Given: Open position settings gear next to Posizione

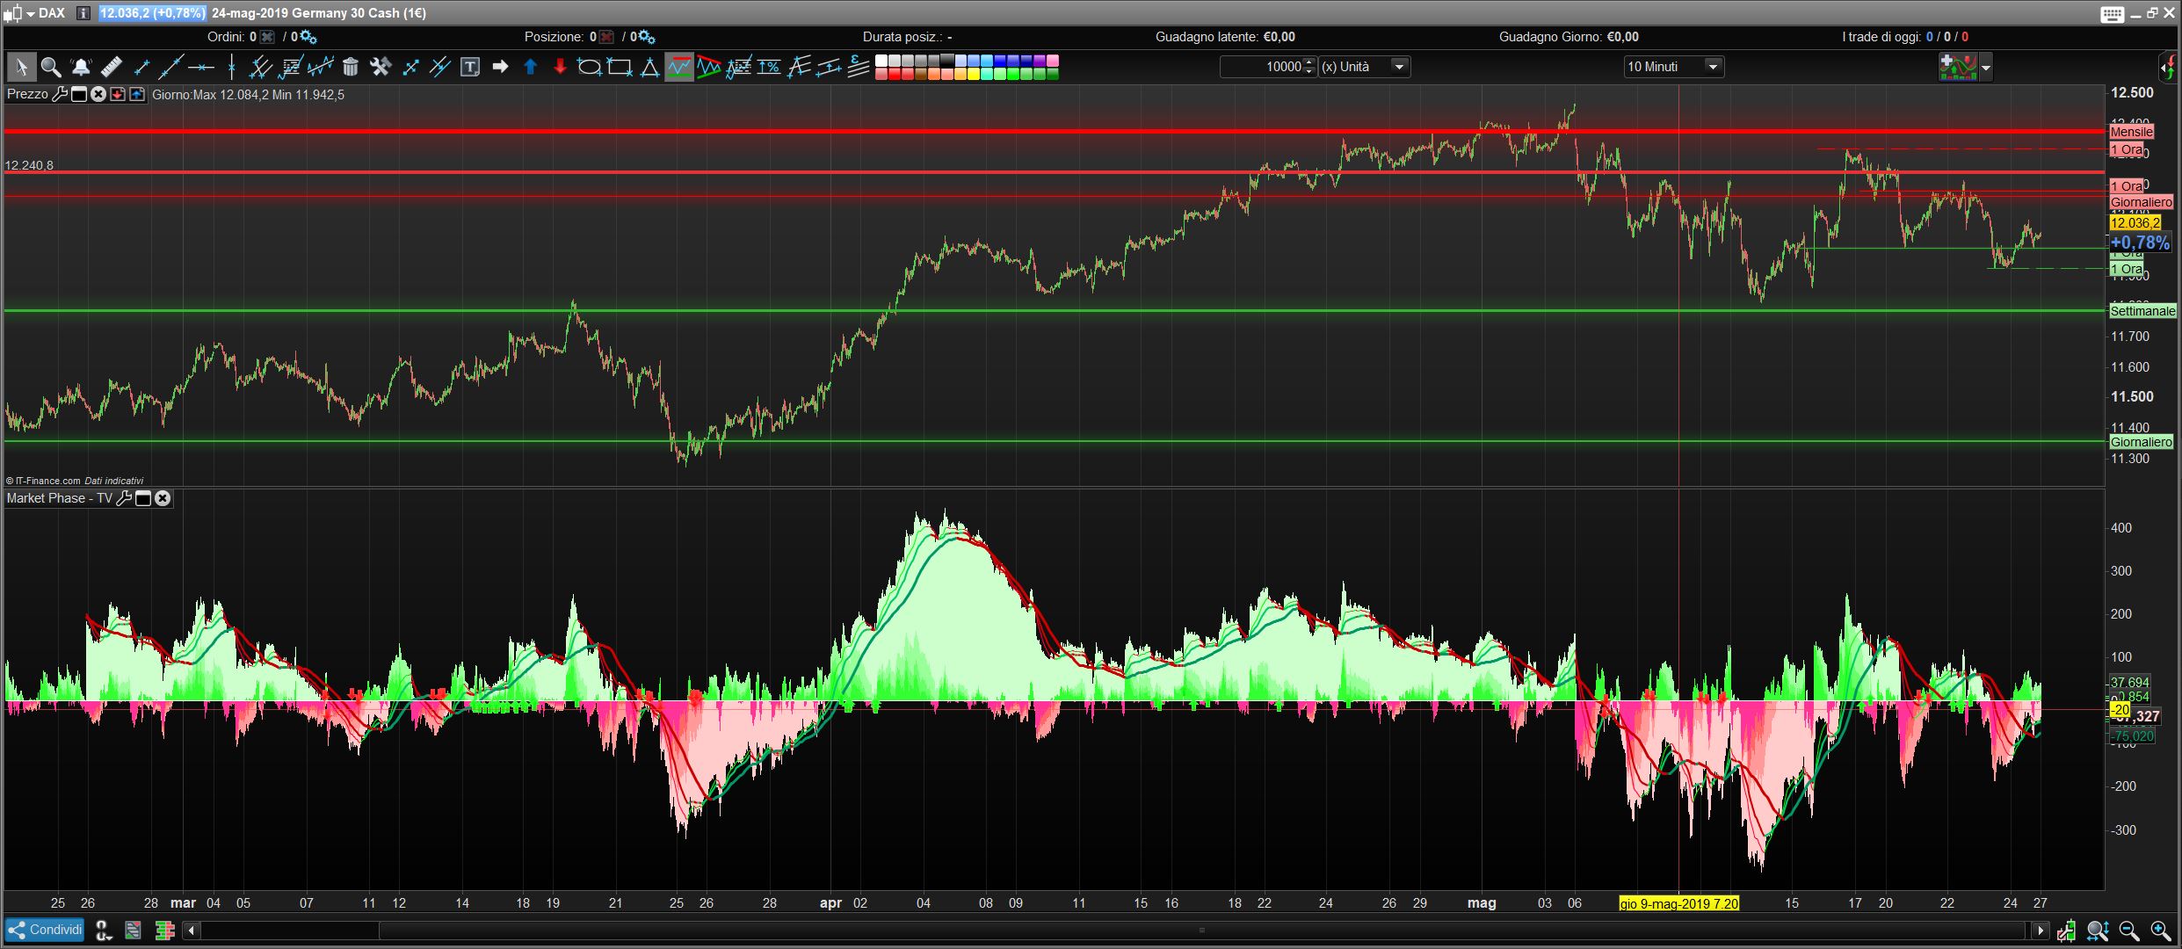Looking at the screenshot, I should coord(646,37).
